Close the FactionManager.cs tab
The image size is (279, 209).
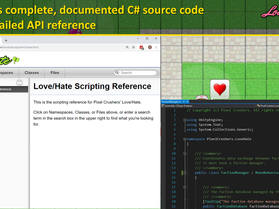pyautogui.click(x=187, y=102)
